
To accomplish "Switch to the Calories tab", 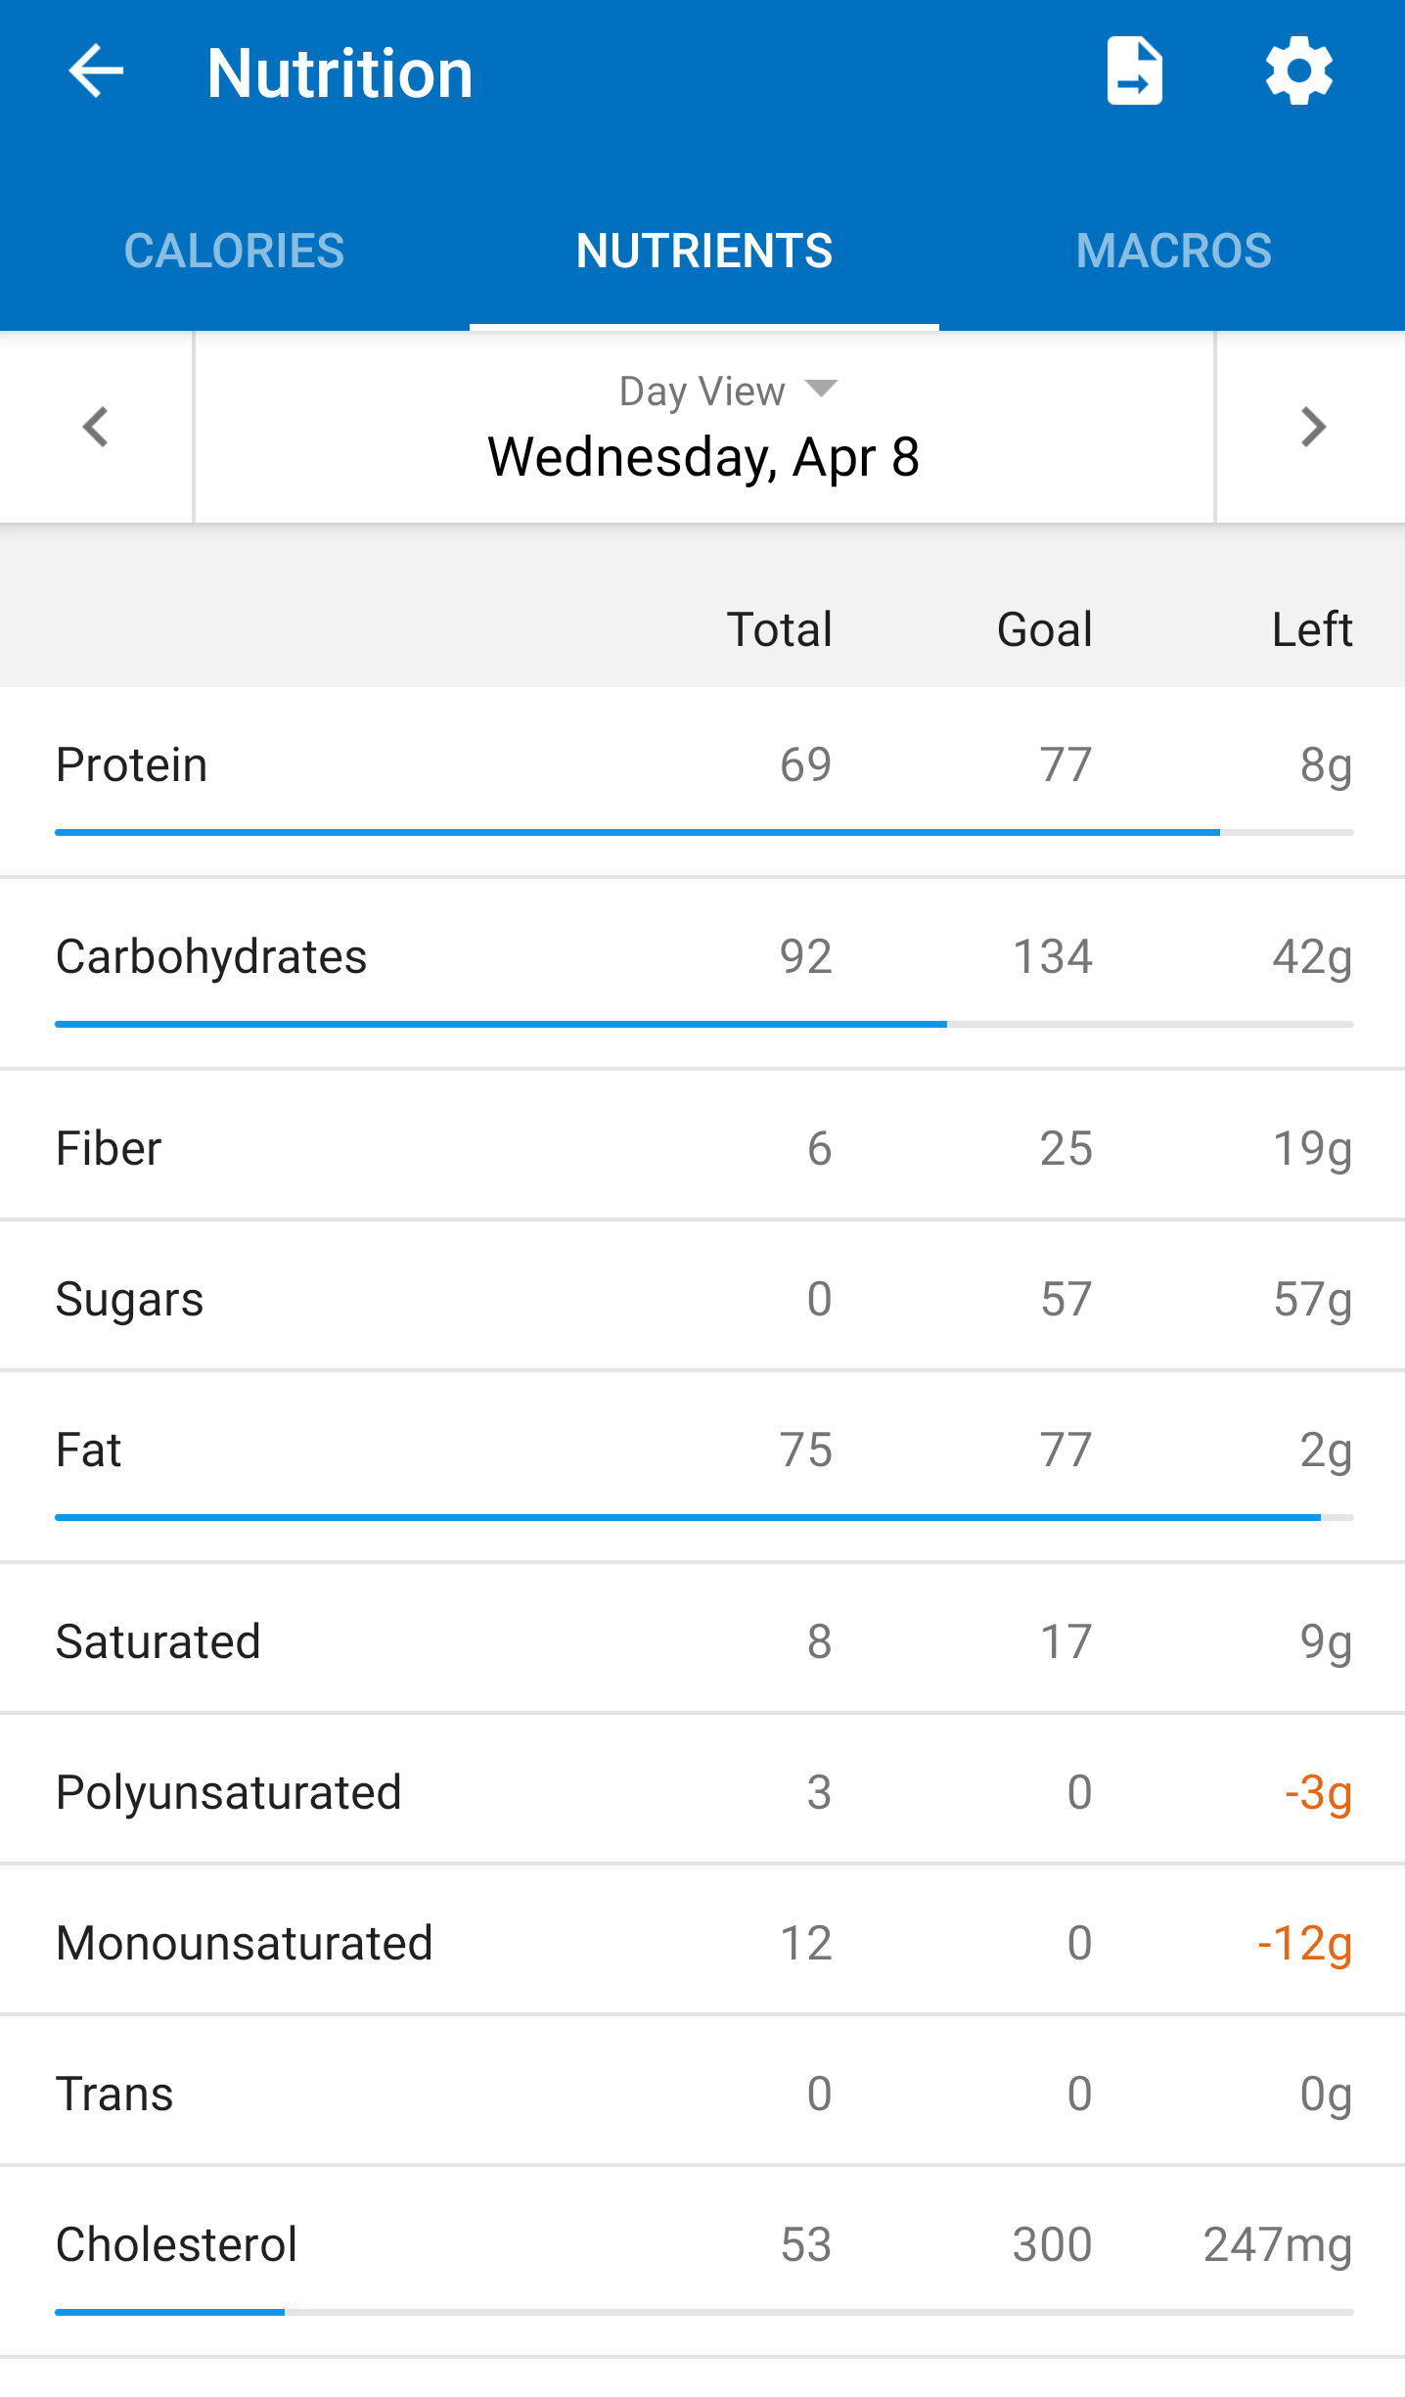I will point(234,251).
